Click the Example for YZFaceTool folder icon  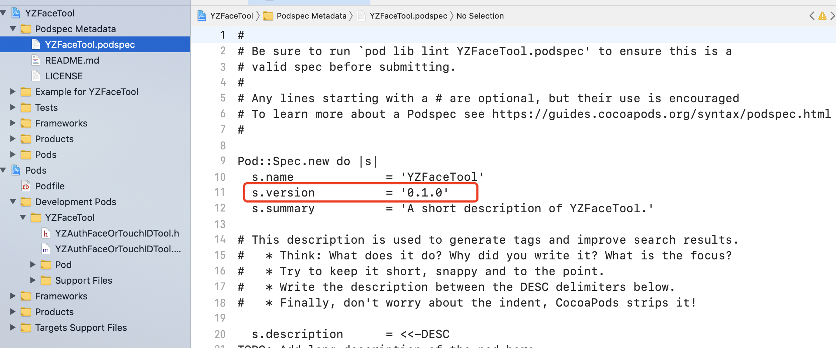point(26,92)
